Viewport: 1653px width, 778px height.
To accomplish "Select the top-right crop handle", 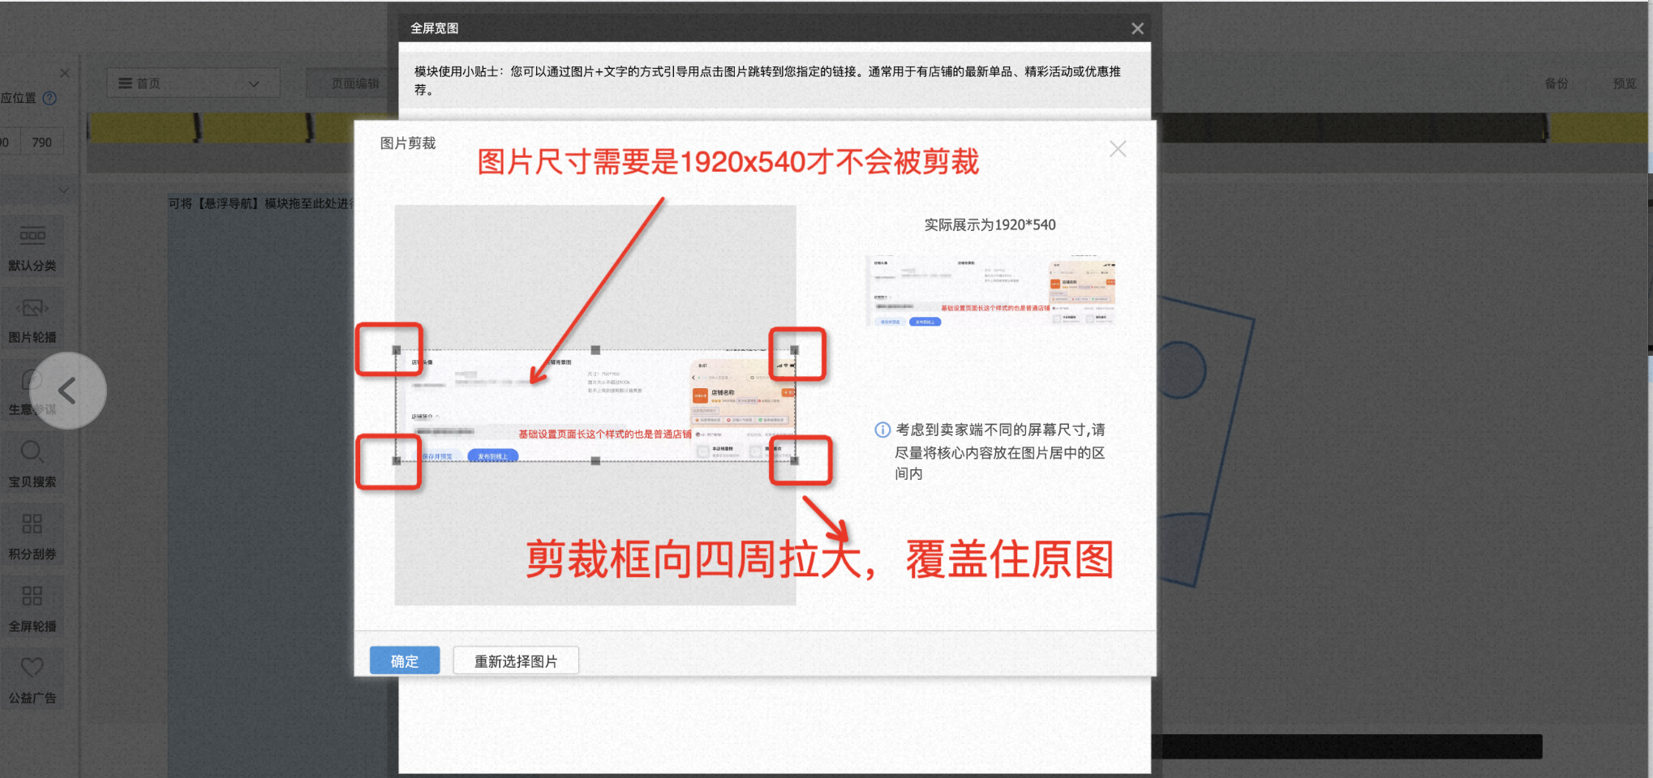I will (x=795, y=350).
